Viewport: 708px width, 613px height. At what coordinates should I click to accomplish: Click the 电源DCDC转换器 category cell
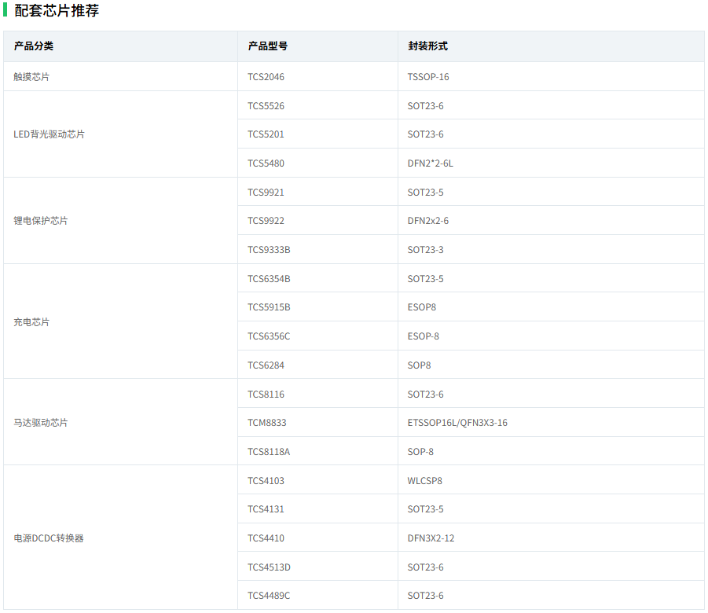[x=49, y=538]
